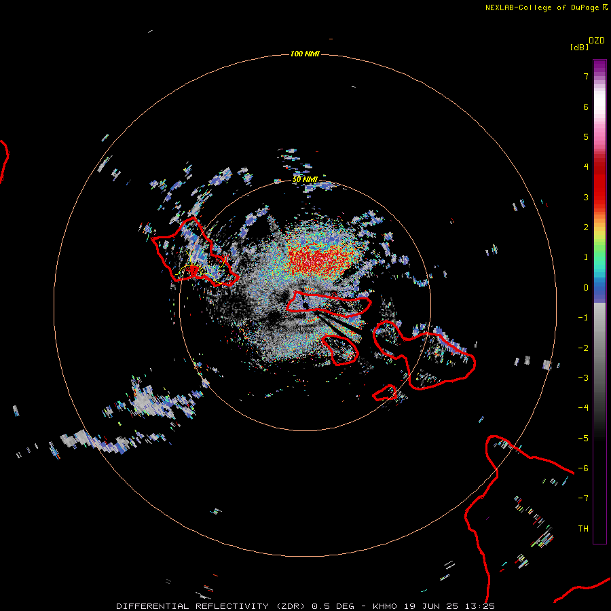The image size is (611, 611).
Task: Click the 1 value on color scale
Action: point(586,257)
